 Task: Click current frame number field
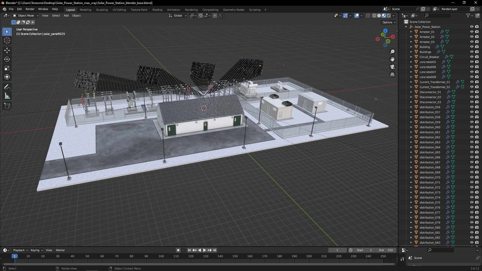click(x=337, y=250)
